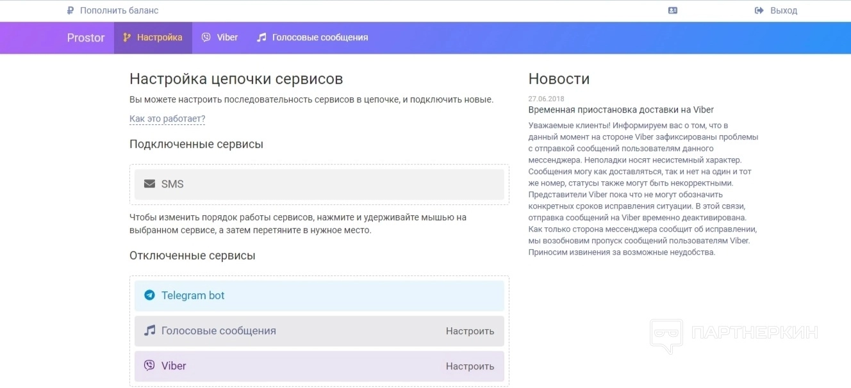Select the Telegram bot service row
The image size is (851, 388).
[x=319, y=296]
